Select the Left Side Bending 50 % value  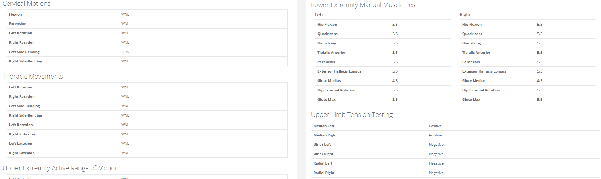(x=125, y=52)
